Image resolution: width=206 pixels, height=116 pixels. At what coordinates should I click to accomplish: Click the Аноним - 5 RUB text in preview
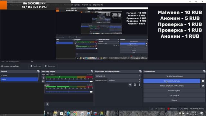(180, 18)
